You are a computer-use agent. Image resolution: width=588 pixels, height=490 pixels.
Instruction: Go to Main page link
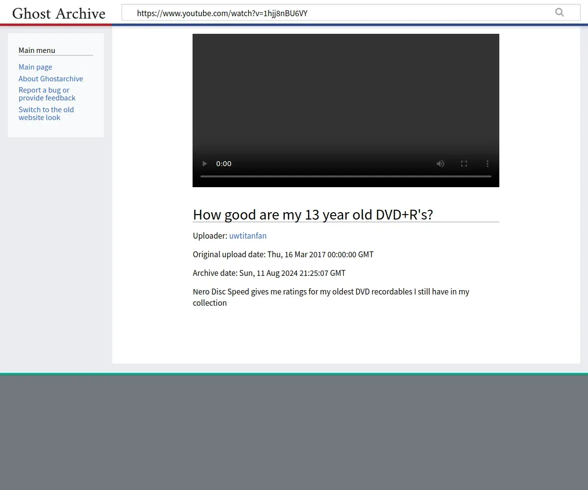[x=35, y=67]
